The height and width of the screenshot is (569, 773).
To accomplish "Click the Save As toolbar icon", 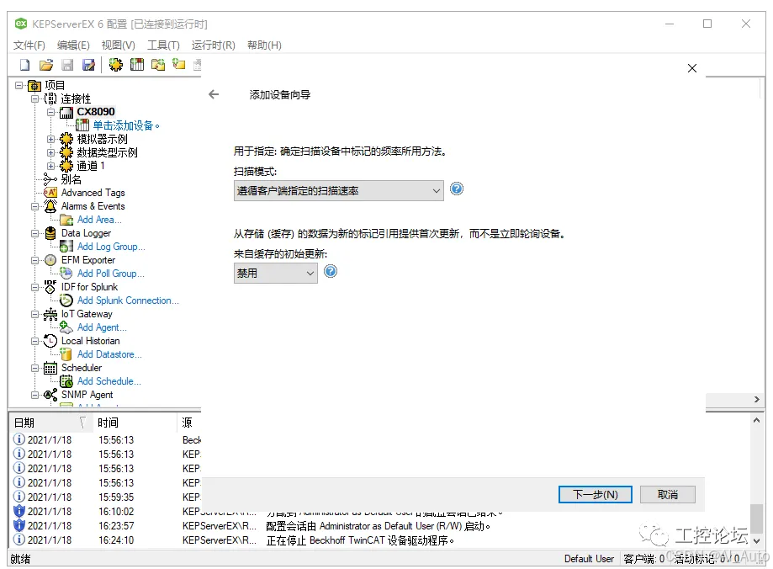I will click(x=88, y=65).
